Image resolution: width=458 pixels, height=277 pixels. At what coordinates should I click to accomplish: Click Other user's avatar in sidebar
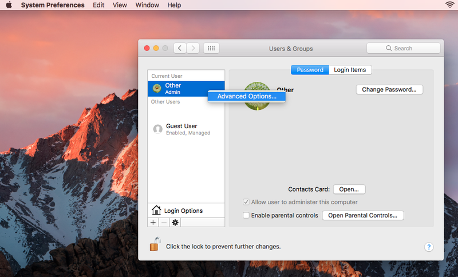[x=157, y=88]
